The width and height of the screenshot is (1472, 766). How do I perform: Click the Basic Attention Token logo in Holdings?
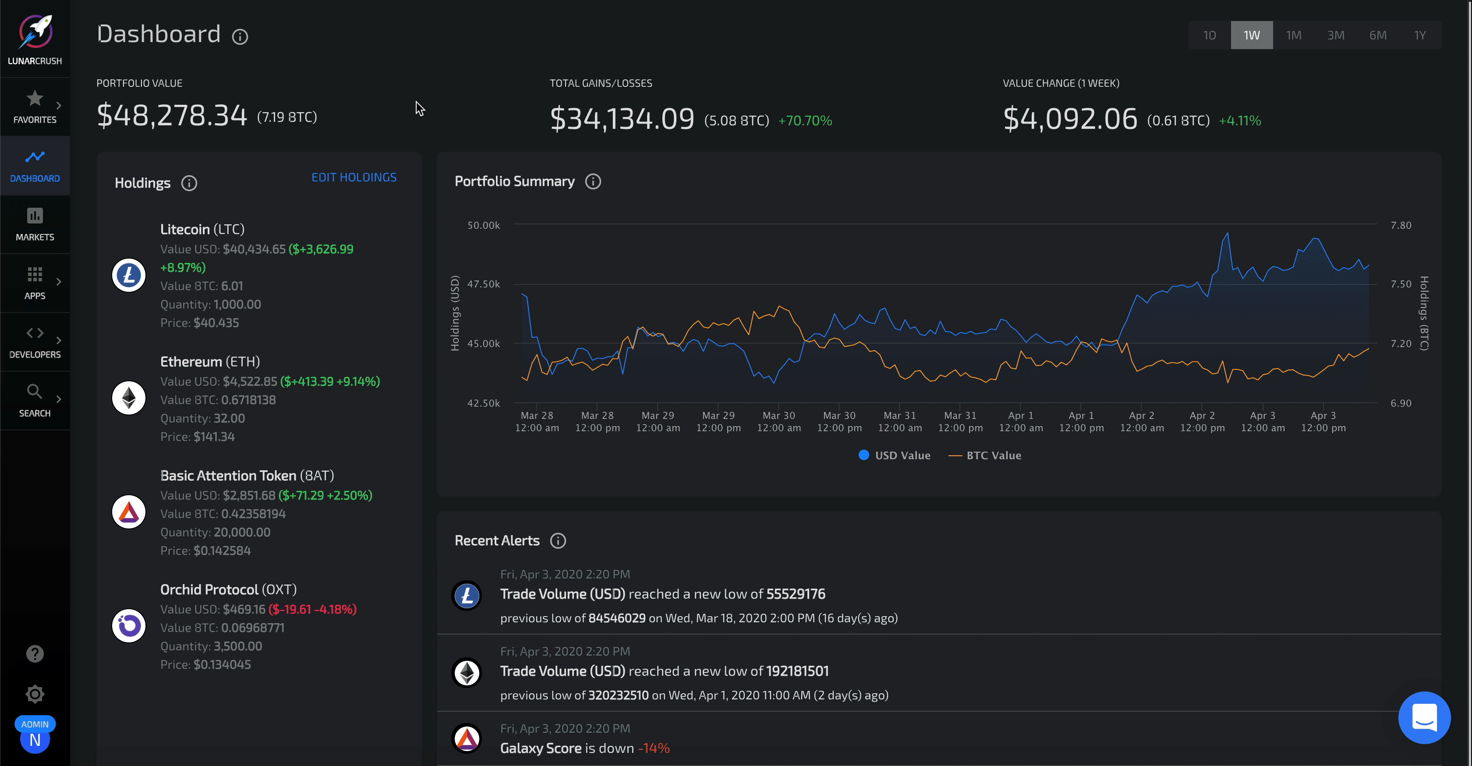(x=128, y=512)
